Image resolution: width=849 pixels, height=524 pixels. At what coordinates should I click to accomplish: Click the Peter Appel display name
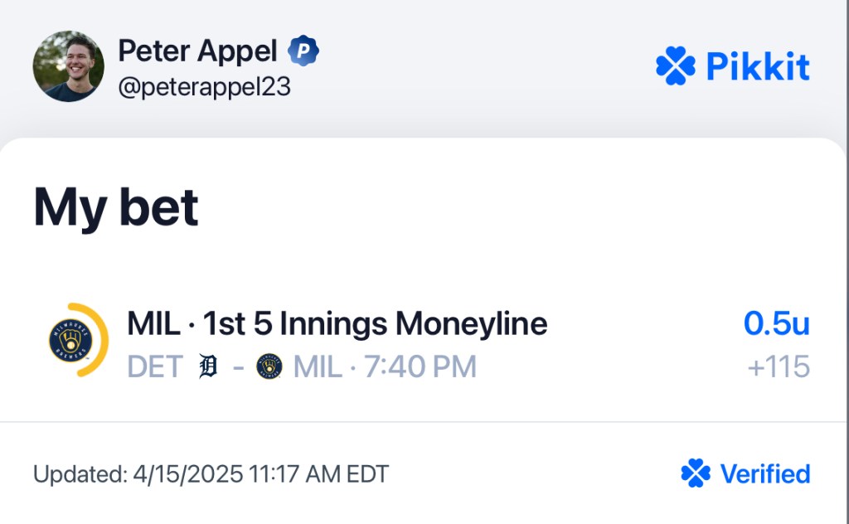[x=197, y=51]
